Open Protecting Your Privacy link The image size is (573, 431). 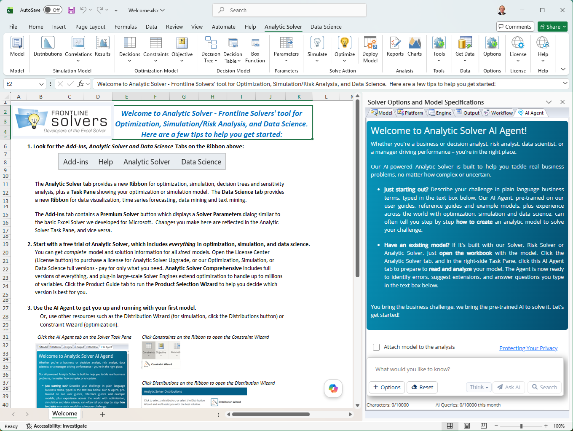[x=528, y=348]
